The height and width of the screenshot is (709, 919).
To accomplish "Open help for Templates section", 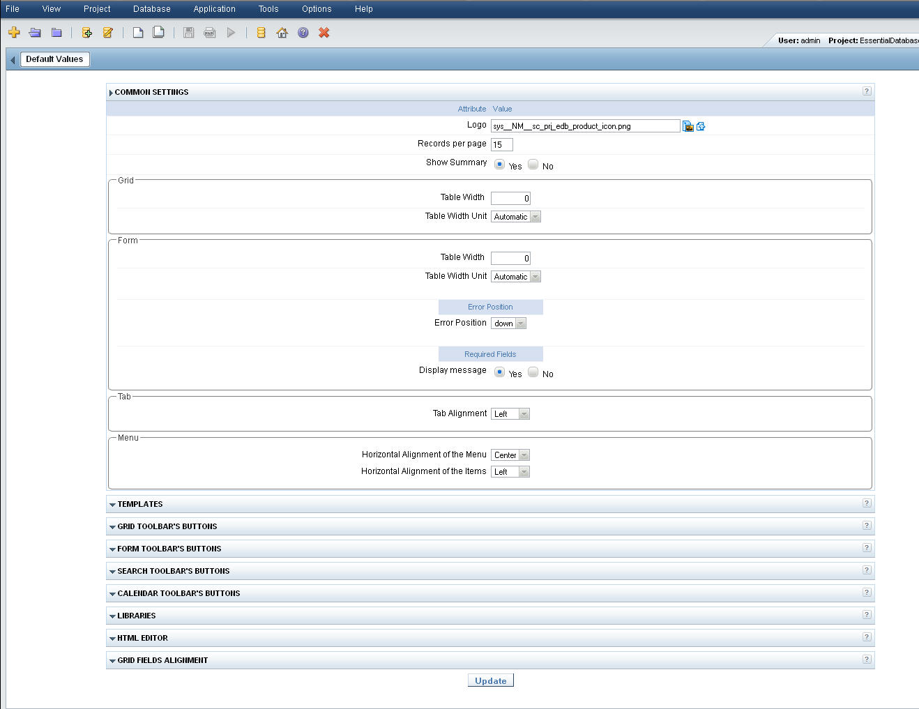I will [867, 503].
